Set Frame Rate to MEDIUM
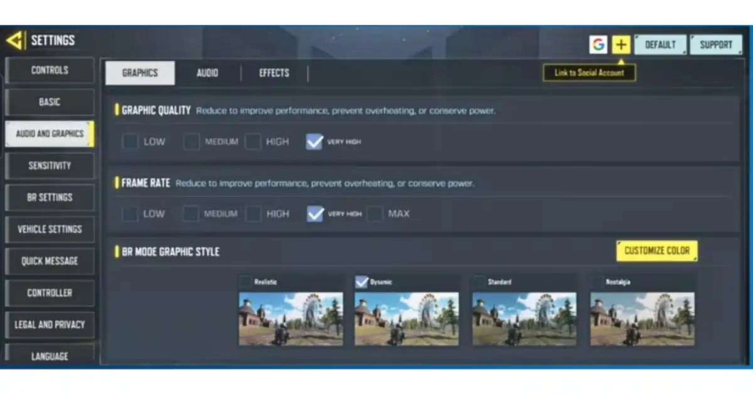Screen dimensions: 753x394 tap(191, 214)
